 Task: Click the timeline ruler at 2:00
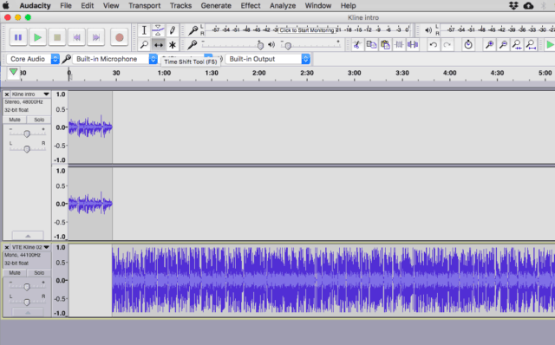pos(259,73)
